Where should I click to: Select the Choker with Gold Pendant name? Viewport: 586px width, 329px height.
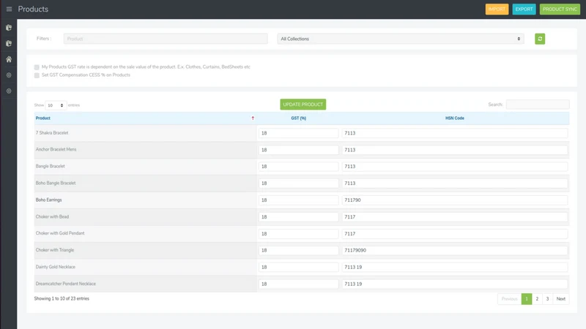(60, 233)
